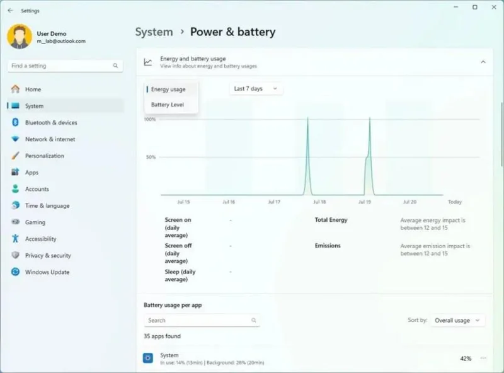504x373 pixels.
Task: Click the search icon in app Search box
Action: tap(254, 320)
